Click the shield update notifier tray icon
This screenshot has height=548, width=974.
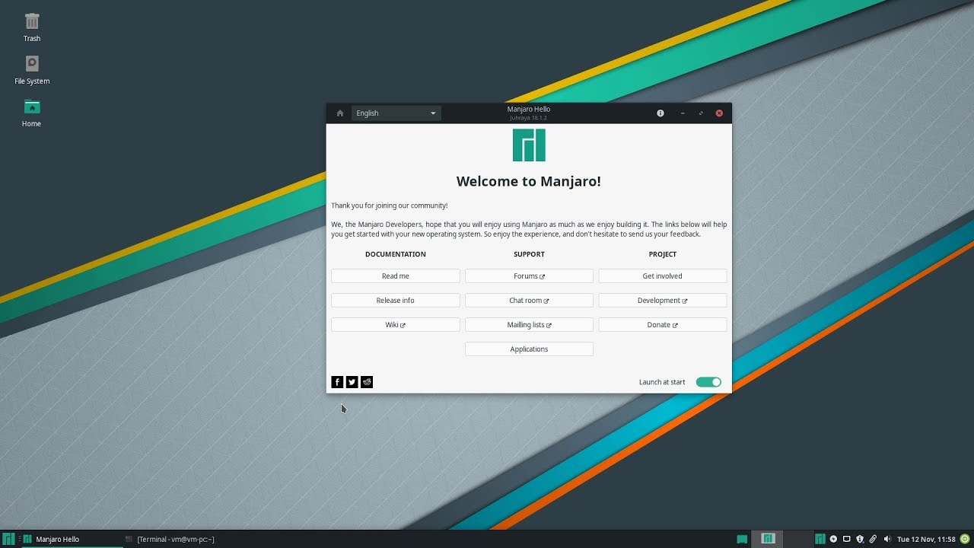click(860, 539)
